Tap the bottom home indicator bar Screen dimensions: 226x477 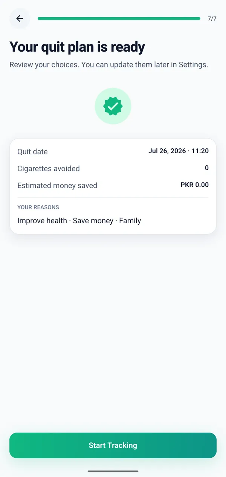click(113, 471)
